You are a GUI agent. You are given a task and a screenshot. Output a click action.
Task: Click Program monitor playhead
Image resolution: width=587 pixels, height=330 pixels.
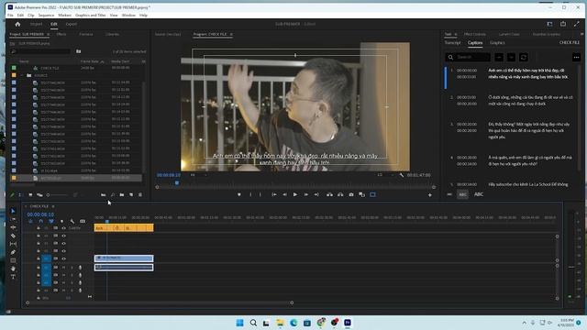pos(177,183)
